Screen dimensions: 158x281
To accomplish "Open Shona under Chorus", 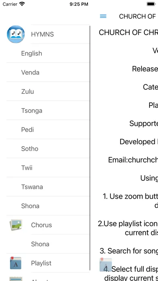I will pyautogui.click(x=60, y=244).
